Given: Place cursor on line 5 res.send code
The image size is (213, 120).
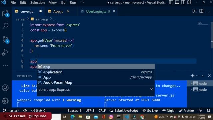Looking at the screenshot, I should pos(54,46).
